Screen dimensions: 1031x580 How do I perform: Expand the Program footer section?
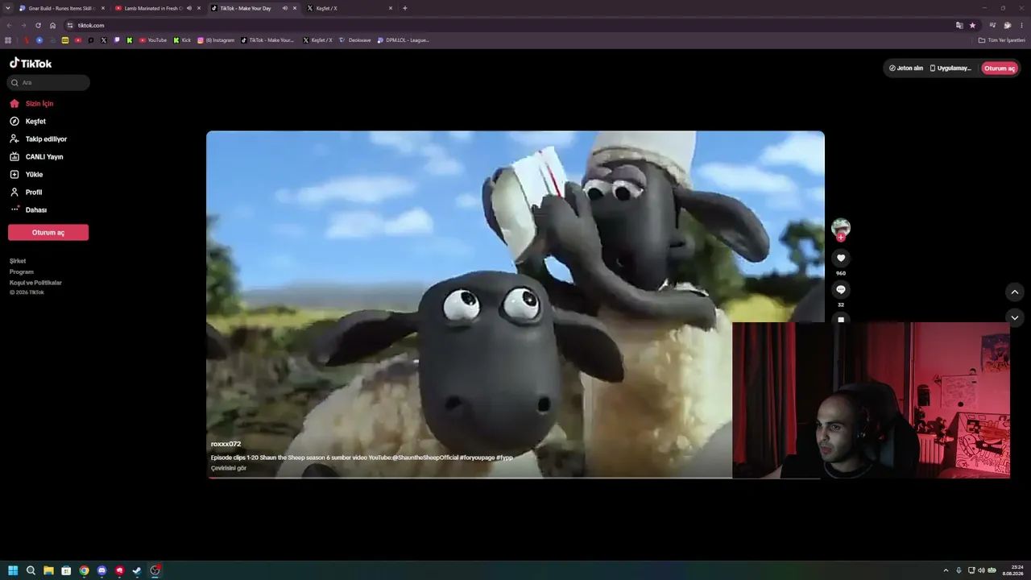(x=22, y=271)
